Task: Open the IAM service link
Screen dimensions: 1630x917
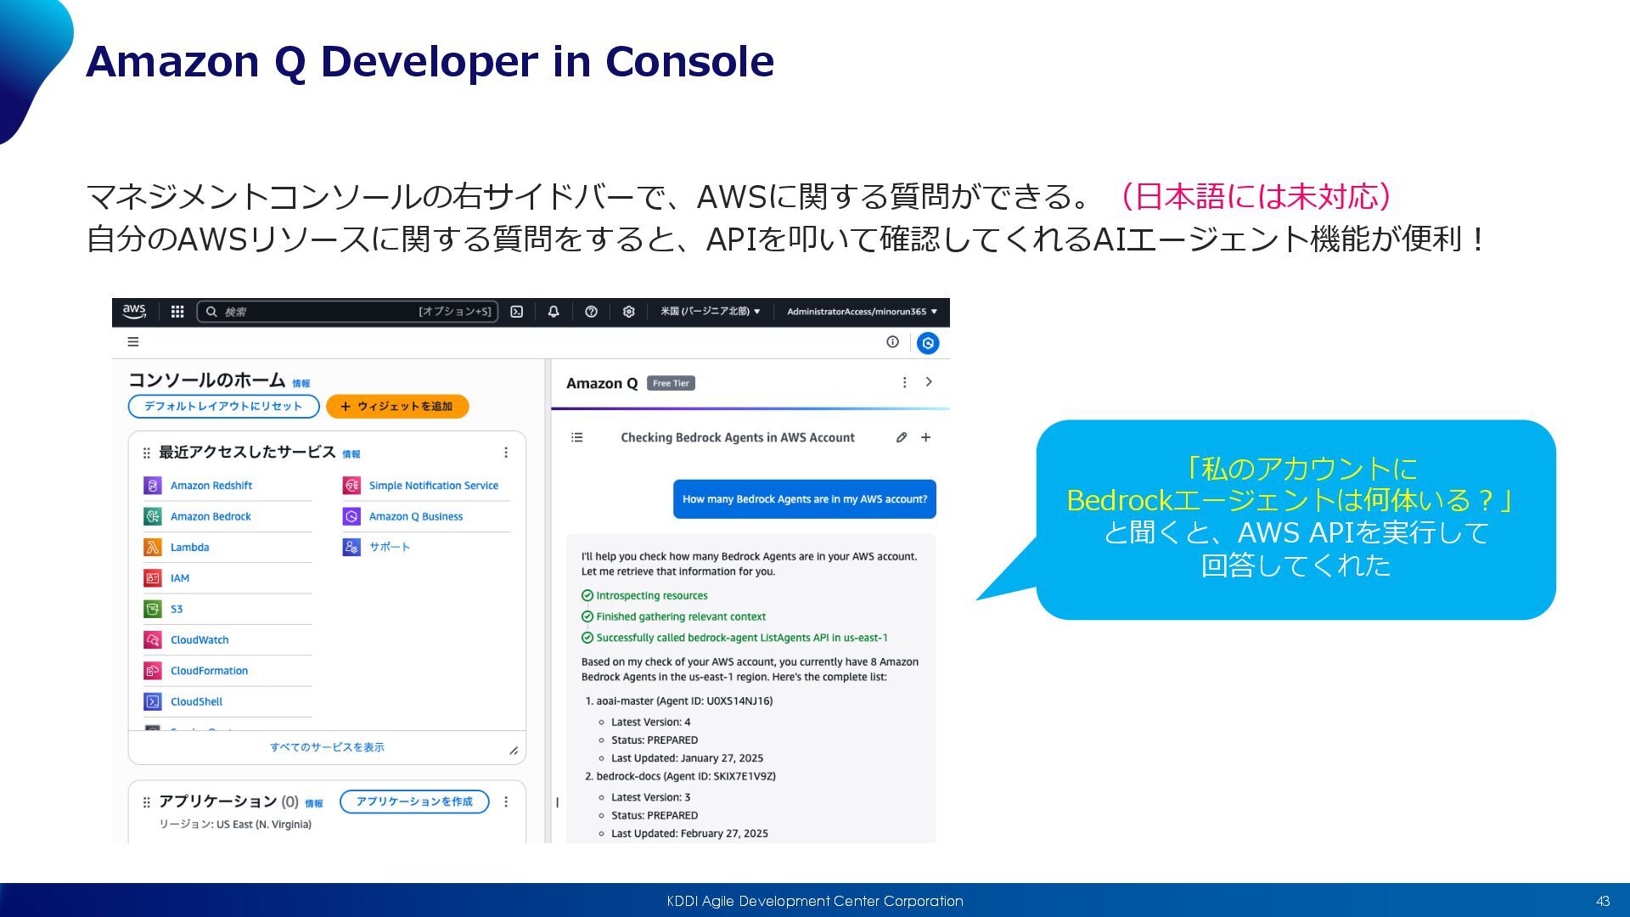Action: pyautogui.click(x=180, y=578)
